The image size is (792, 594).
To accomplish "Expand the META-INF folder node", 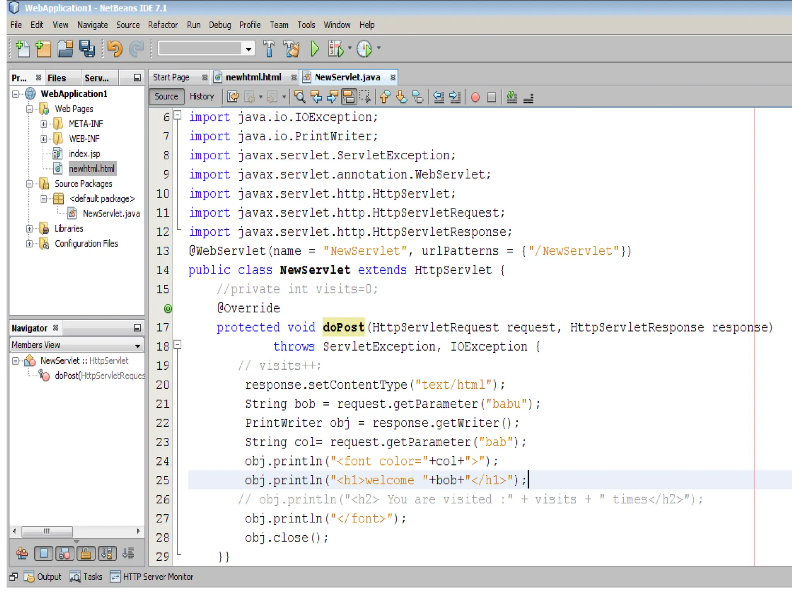I will click(x=44, y=124).
